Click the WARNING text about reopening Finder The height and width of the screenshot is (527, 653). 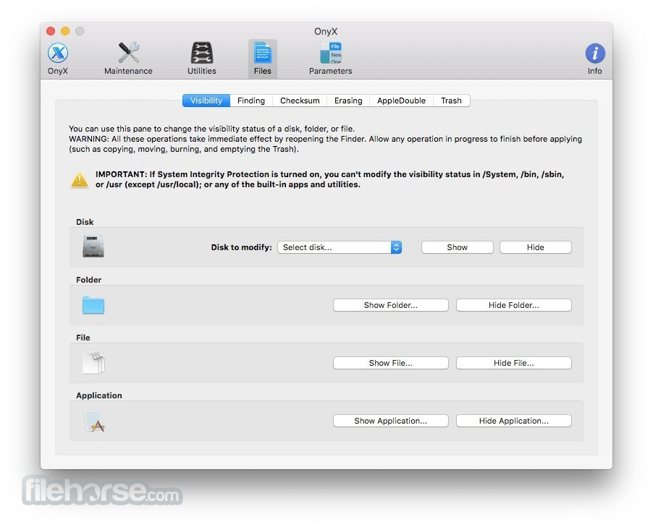(x=325, y=144)
